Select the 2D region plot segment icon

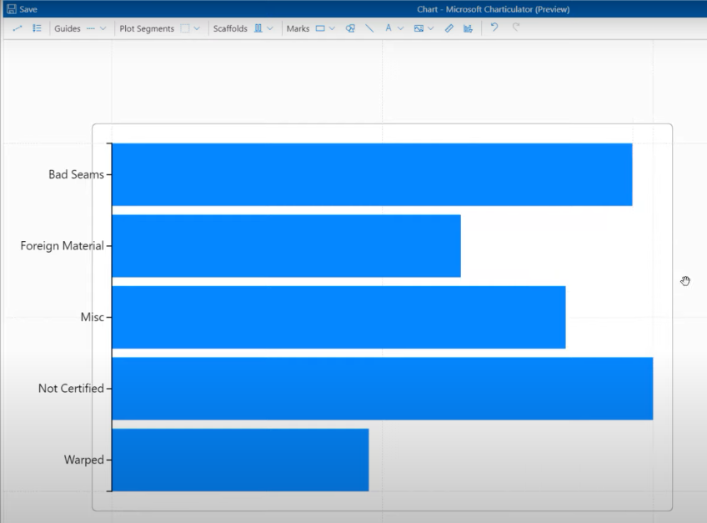coord(185,28)
